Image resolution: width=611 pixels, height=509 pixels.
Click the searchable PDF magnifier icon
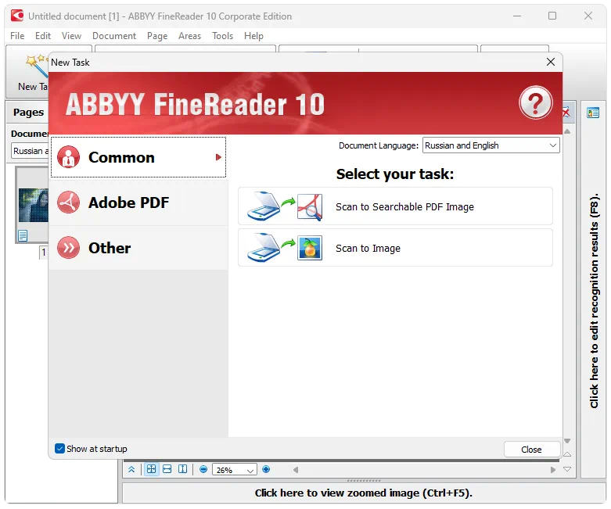(310, 207)
